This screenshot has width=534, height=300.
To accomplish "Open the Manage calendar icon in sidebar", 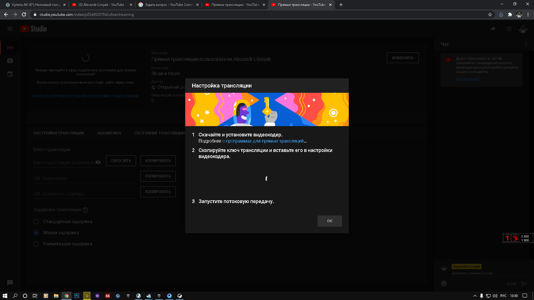I will click(10, 74).
